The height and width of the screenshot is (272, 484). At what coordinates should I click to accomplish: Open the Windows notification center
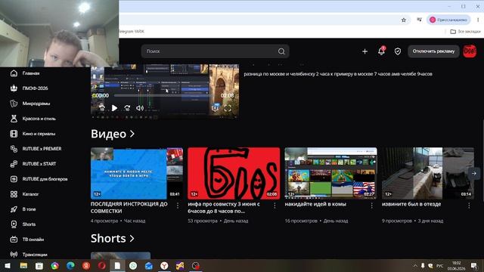point(474,265)
